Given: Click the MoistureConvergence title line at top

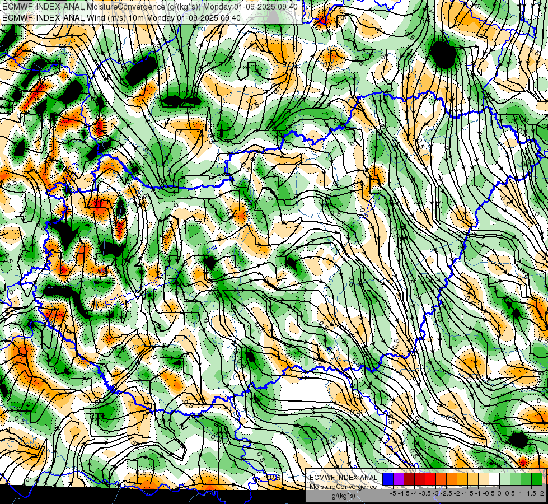Looking at the screenshot, I should point(150,7).
